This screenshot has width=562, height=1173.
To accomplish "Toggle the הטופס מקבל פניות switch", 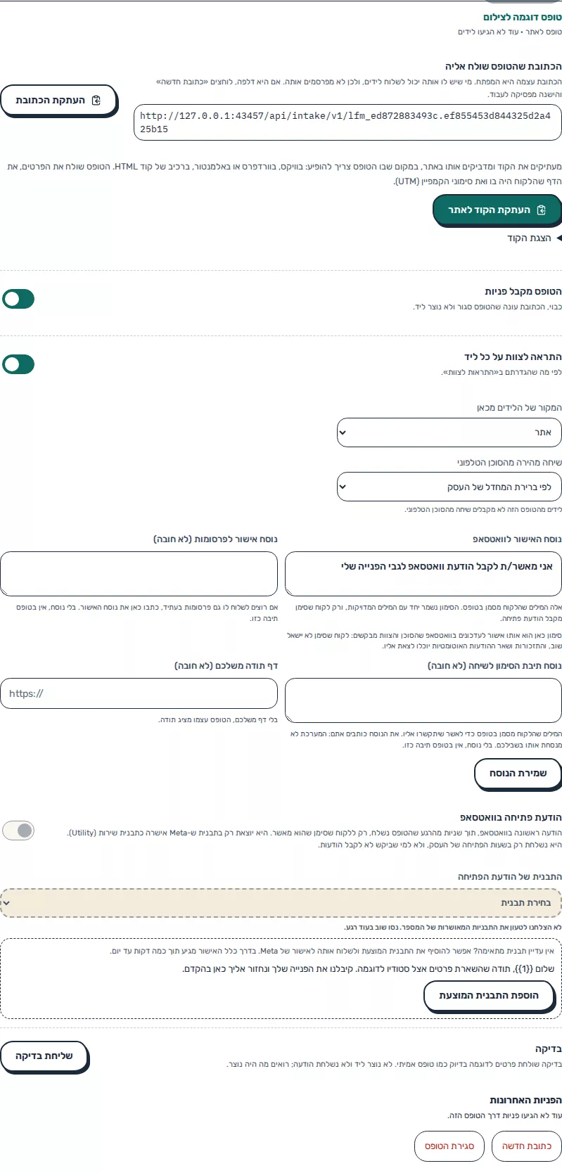I will tap(18, 299).
